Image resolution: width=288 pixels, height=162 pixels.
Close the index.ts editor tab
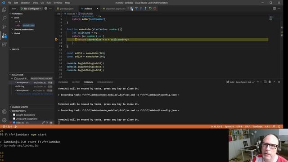98,9
